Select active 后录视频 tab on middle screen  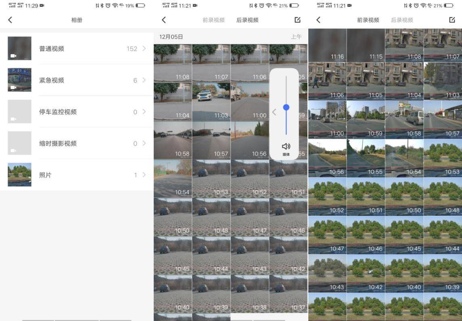(247, 20)
